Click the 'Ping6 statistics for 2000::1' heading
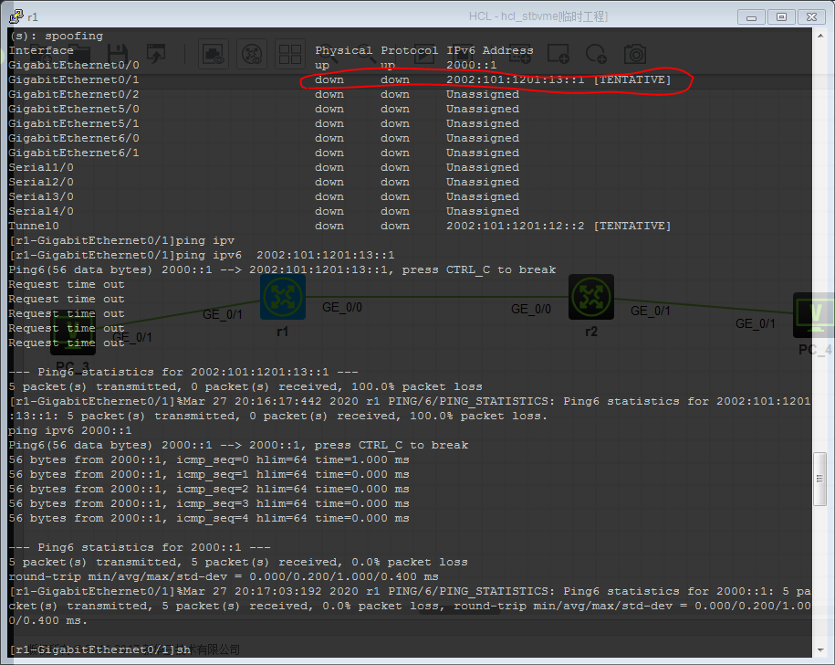835x665 pixels. tap(140, 547)
